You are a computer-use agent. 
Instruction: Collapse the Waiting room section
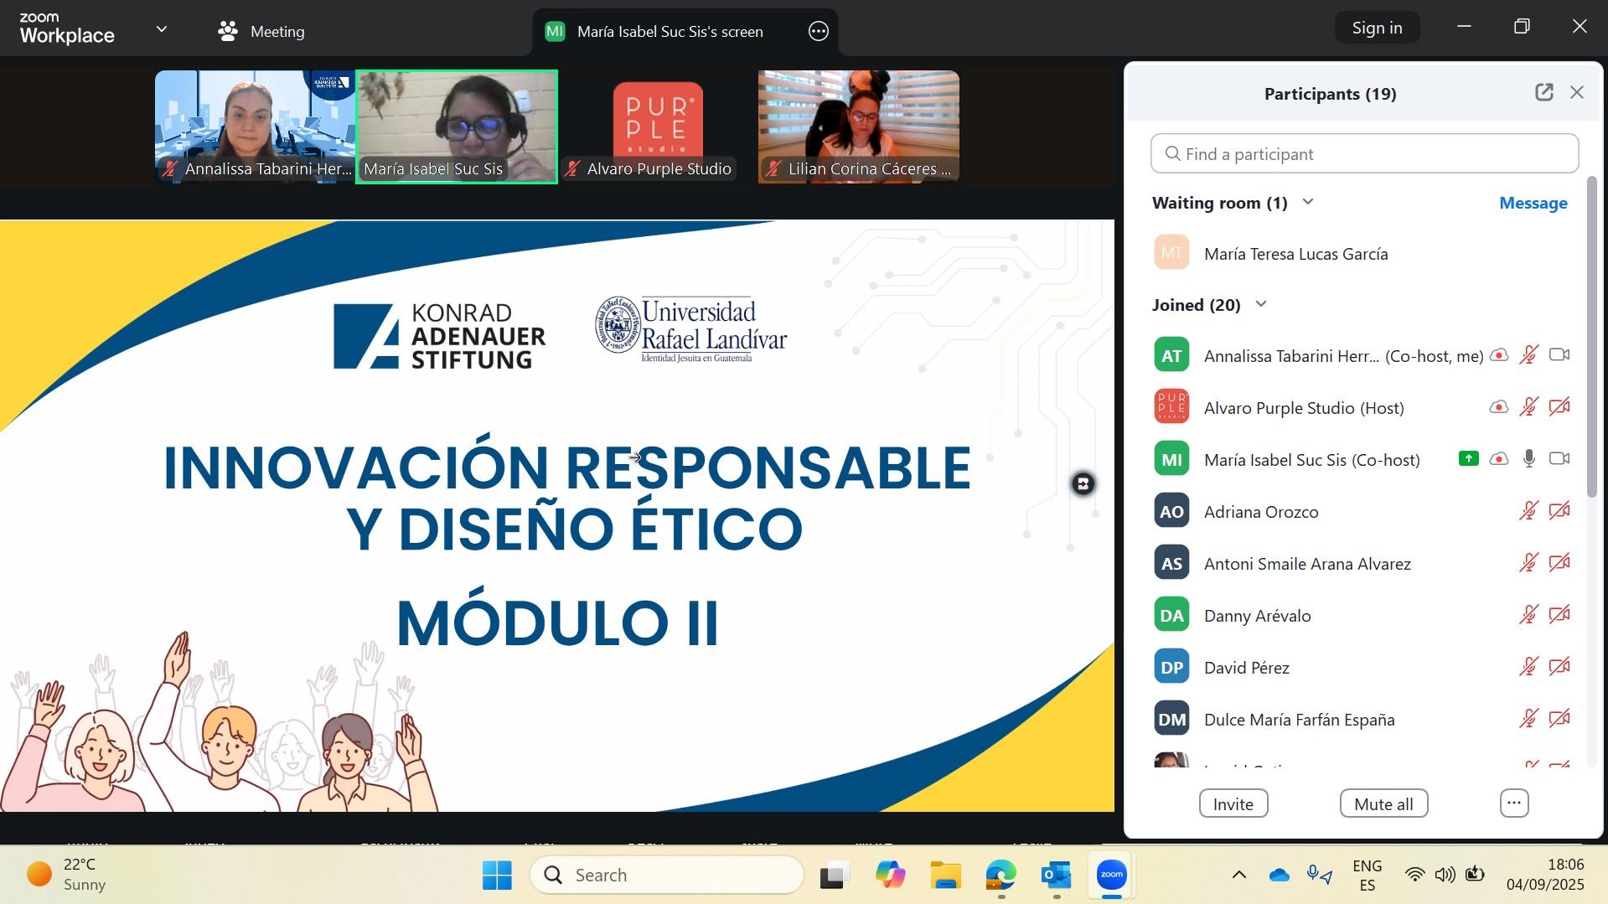point(1308,203)
